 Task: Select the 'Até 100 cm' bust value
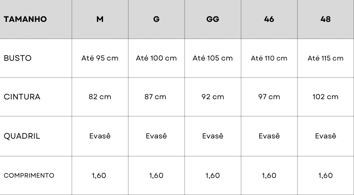coord(156,58)
